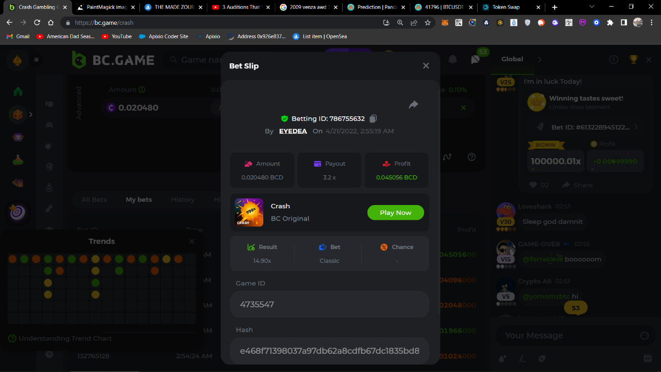This screenshot has height=372, width=661.
Task: Close the Bet Slip dialog
Action: 426,66
